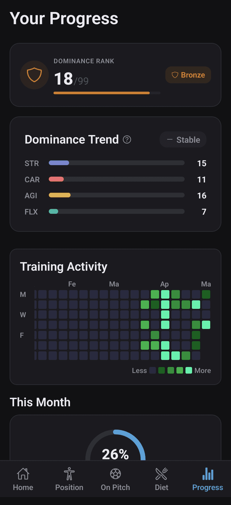The image size is (231, 505).
Task: Select the STR purple stat bar
Action: (117, 163)
